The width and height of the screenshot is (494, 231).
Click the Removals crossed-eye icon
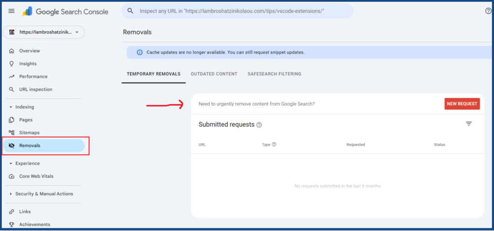[12, 146]
